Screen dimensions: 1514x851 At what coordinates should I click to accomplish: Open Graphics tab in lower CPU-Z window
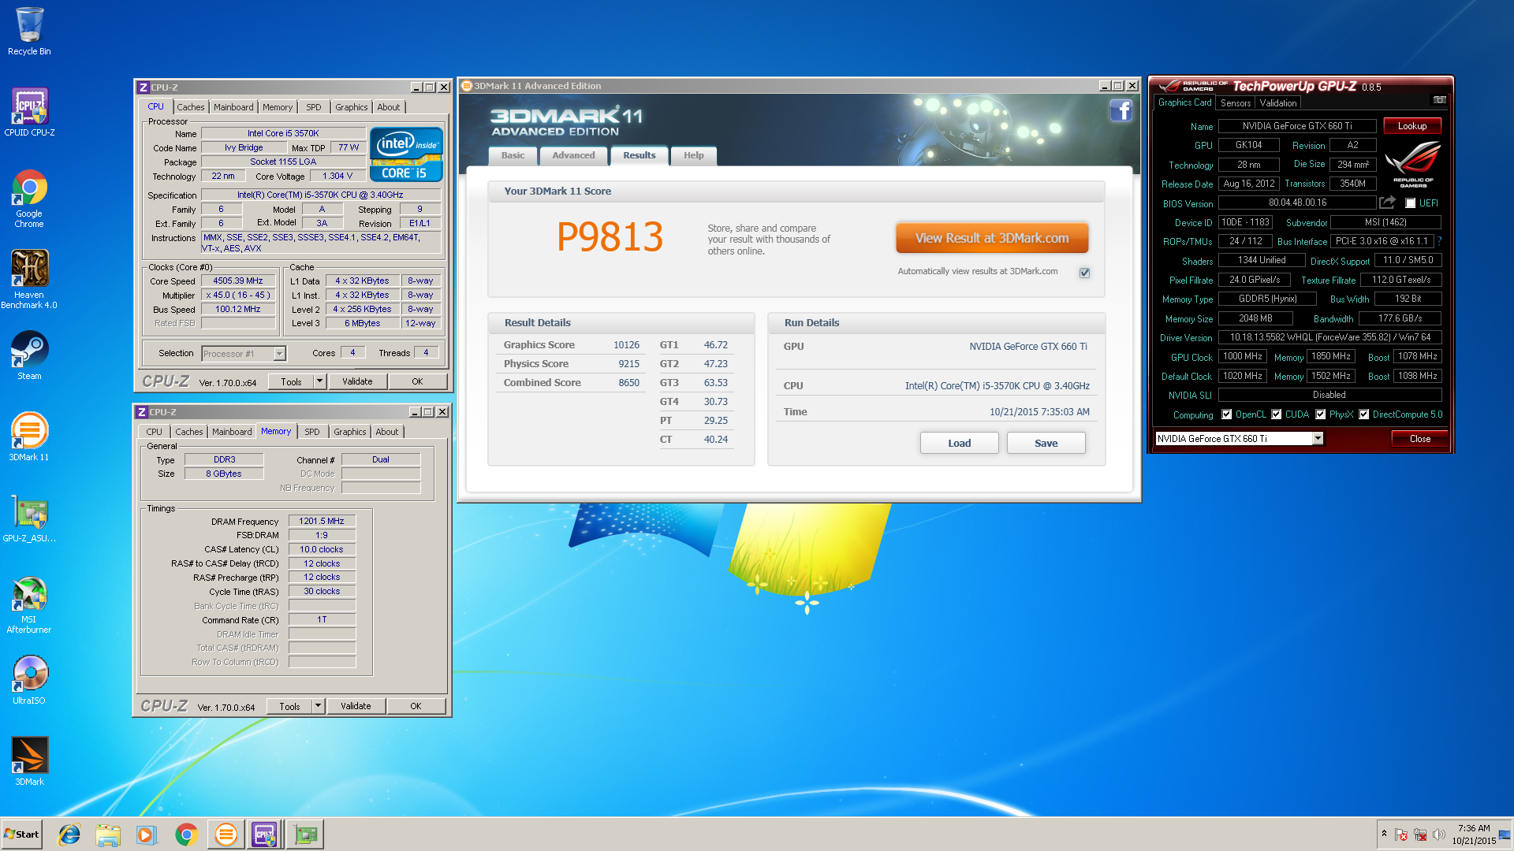click(349, 432)
